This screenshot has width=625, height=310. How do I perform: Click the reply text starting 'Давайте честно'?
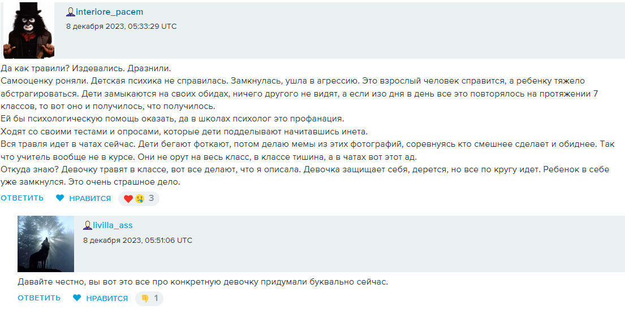[203, 282]
